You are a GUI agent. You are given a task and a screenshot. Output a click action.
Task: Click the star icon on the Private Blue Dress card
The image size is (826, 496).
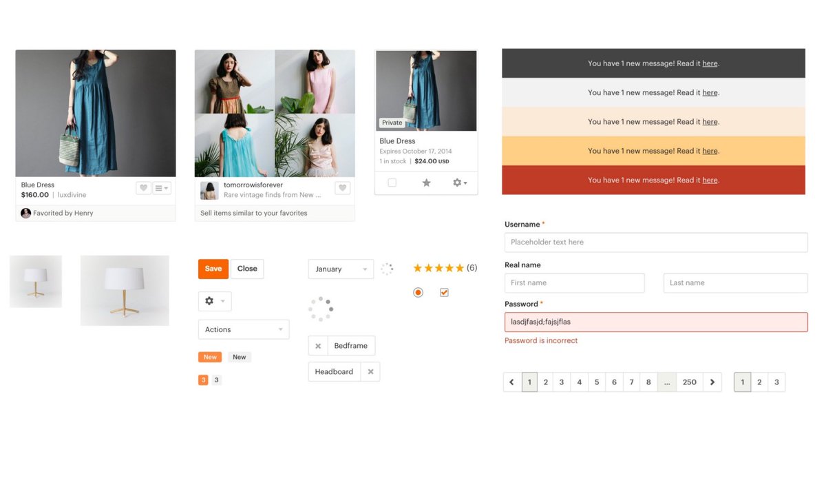(426, 183)
